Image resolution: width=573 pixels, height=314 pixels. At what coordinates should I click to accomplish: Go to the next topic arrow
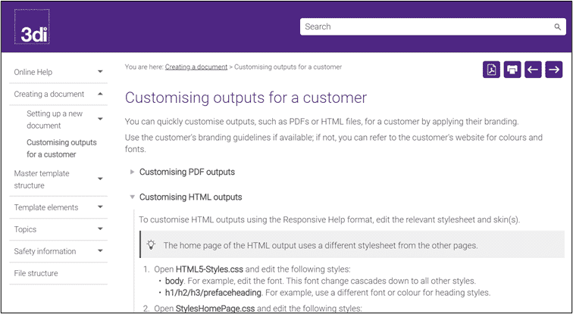[553, 70]
